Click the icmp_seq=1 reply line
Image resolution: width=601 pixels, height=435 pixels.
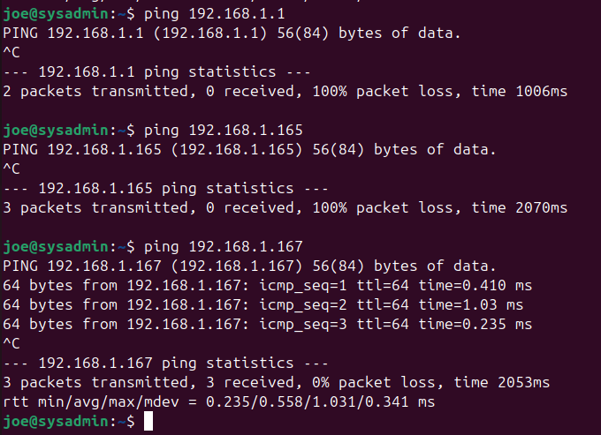tap(268, 286)
